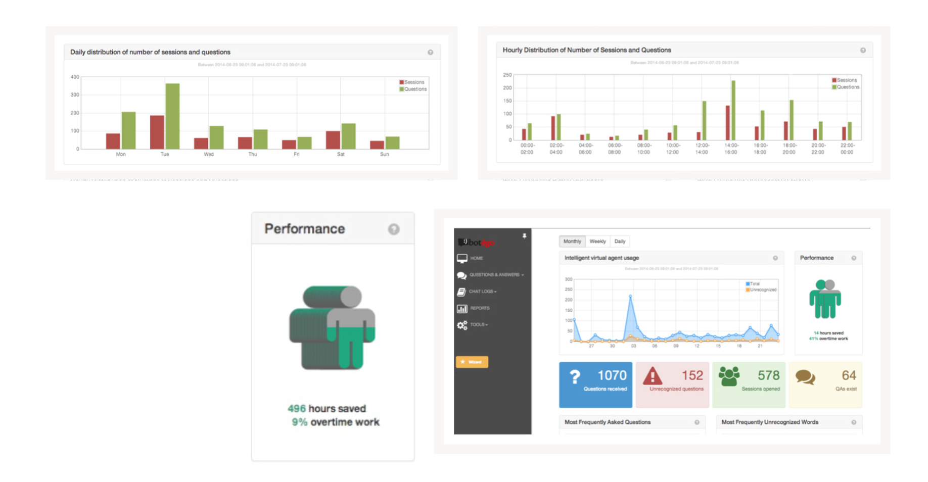
Task: Open the 1070 Questions received tile
Action: click(x=595, y=385)
